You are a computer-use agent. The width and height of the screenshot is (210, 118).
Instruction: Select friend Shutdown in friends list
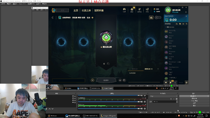tap(175, 63)
